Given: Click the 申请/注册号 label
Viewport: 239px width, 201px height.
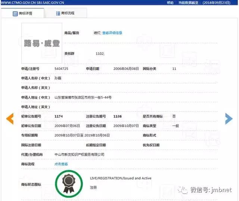Looking at the screenshot, I should 30,69.
